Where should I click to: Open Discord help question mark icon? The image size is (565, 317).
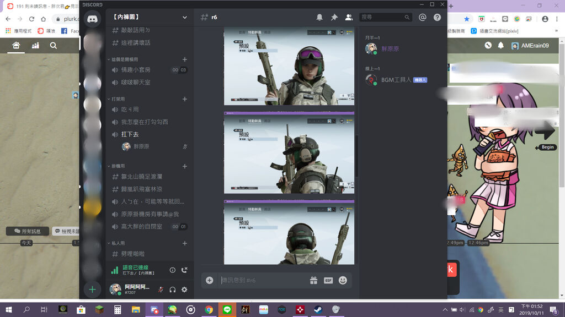(x=437, y=17)
